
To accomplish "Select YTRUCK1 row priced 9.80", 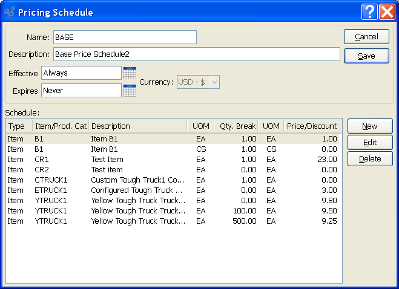I will (173, 201).
